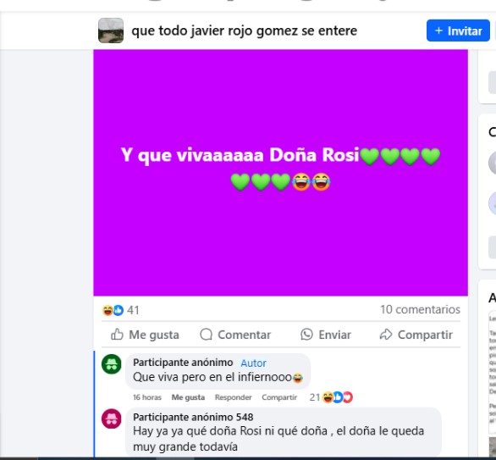Open the pink anonymous participant 548 avatar
The image size is (496, 460).
pyautogui.click(x=112, y=418)
